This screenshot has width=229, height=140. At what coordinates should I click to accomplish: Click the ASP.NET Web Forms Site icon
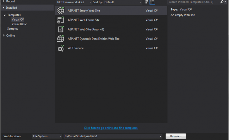coord(61,20)
